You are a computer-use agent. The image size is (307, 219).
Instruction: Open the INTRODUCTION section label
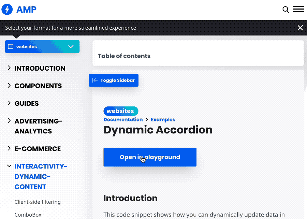(40, 68)
